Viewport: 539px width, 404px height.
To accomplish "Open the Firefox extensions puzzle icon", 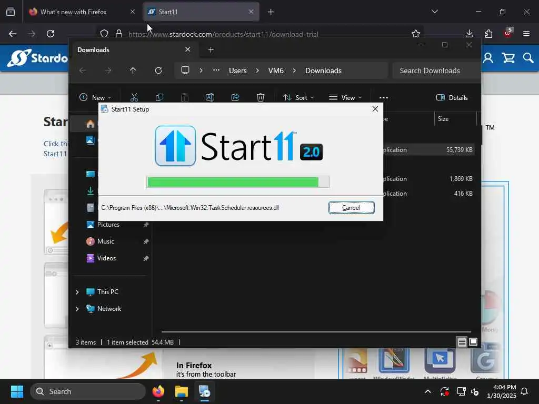I will [488, 34].
